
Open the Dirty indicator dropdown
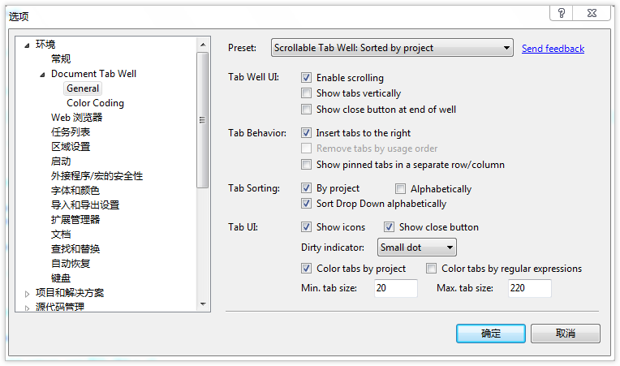click(x=417, y=247)
